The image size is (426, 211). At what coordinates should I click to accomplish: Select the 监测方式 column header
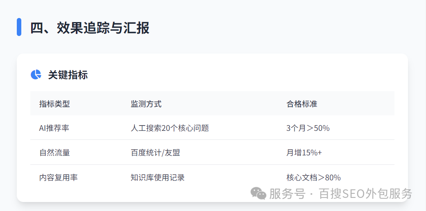(146, 104)
